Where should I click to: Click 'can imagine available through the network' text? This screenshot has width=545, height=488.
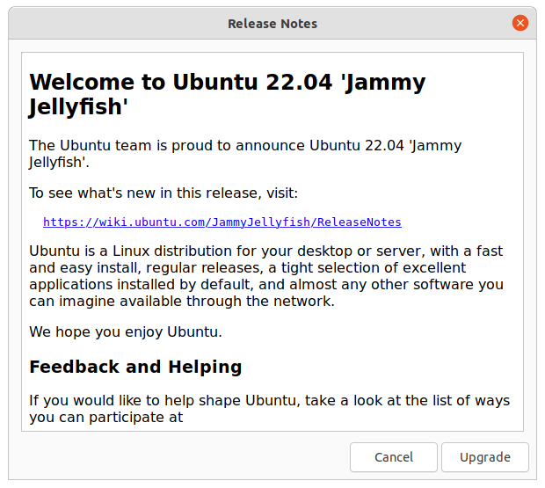point(181,302)
